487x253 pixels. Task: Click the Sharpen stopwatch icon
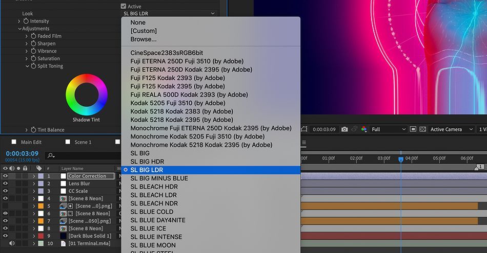(33, 43)
